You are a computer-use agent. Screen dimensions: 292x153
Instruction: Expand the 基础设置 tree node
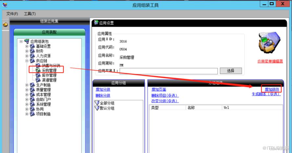coord(27,46)
